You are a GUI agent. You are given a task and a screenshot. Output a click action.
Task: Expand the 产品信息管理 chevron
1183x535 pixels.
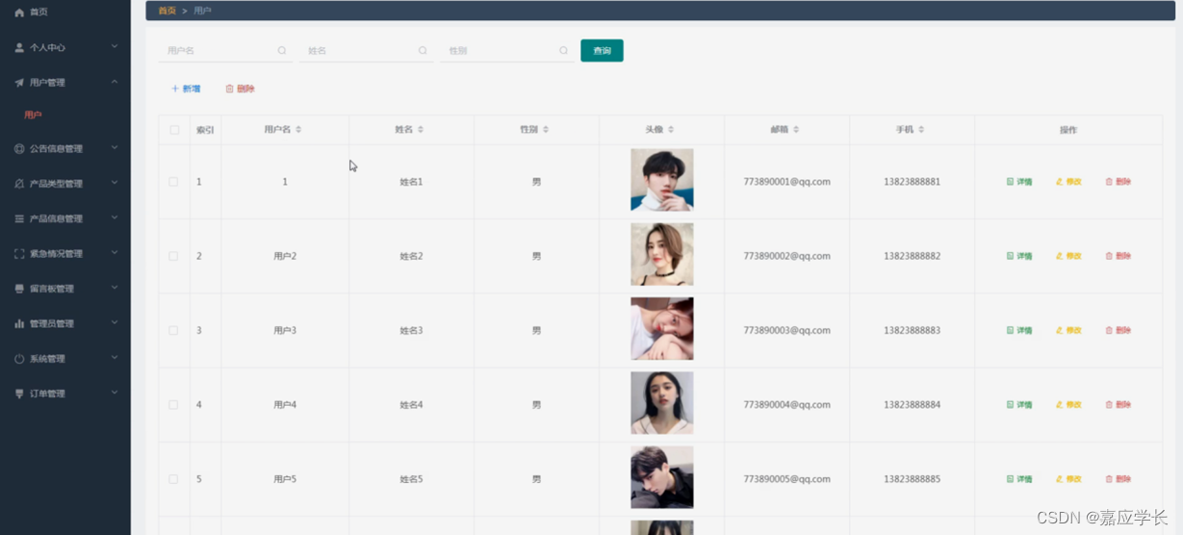[x=115, y=218]
